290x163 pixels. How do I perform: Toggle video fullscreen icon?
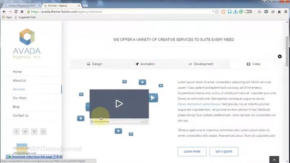coord(146,122)
